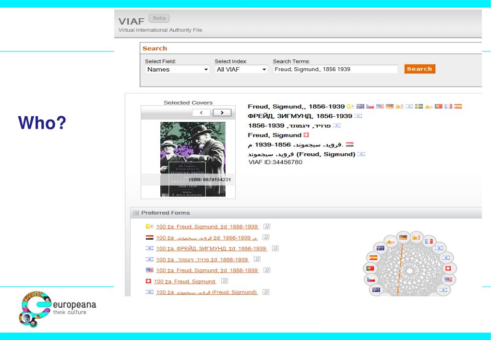Open the Vatican-flagged '100 ‡a Freud, Sigmund, ‡d 1856-1939' link

[207, 227]
